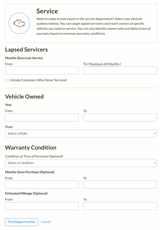160x230 pixels.
Task: Click the Include Customers Who Never Serviced label
Action: [x=38, y=80]
